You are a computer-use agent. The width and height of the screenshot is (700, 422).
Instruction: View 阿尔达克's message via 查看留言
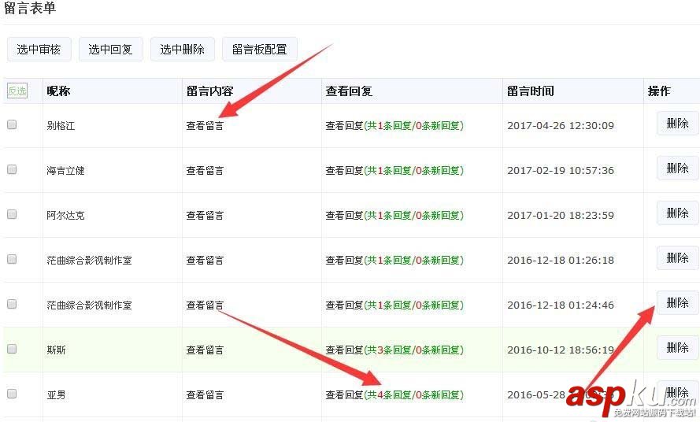(205, 215)
